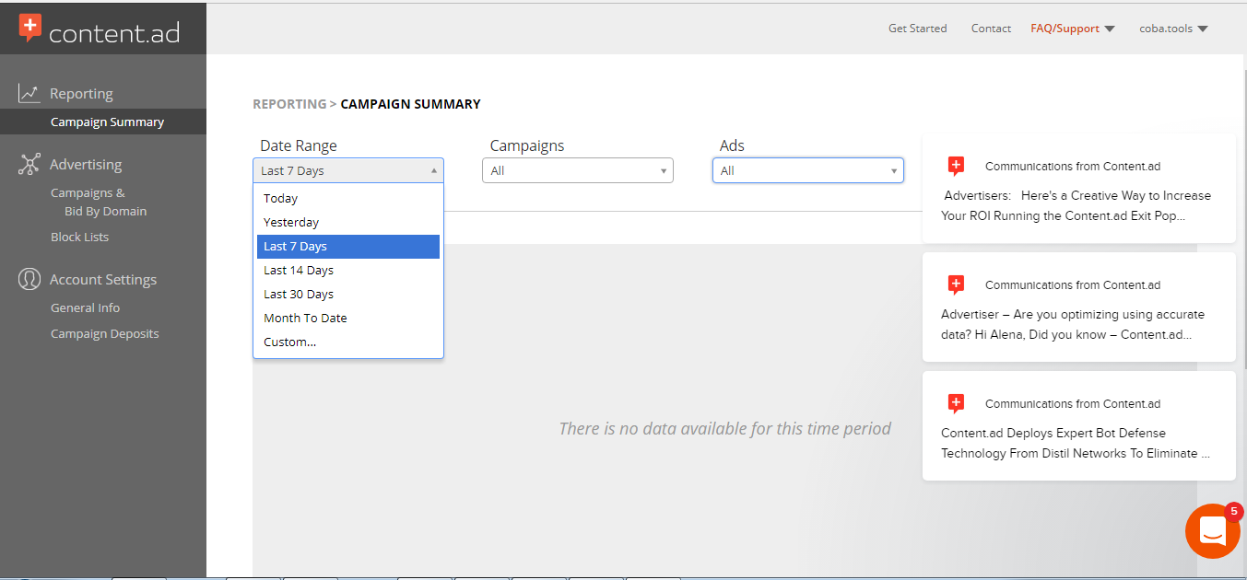Go to Campaign Deposits page
Screen dimensions: 1247x580
104,334
